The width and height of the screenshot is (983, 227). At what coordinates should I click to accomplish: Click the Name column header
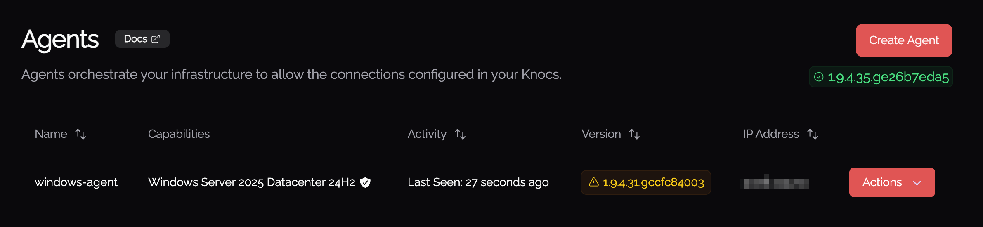pos(51,134)
